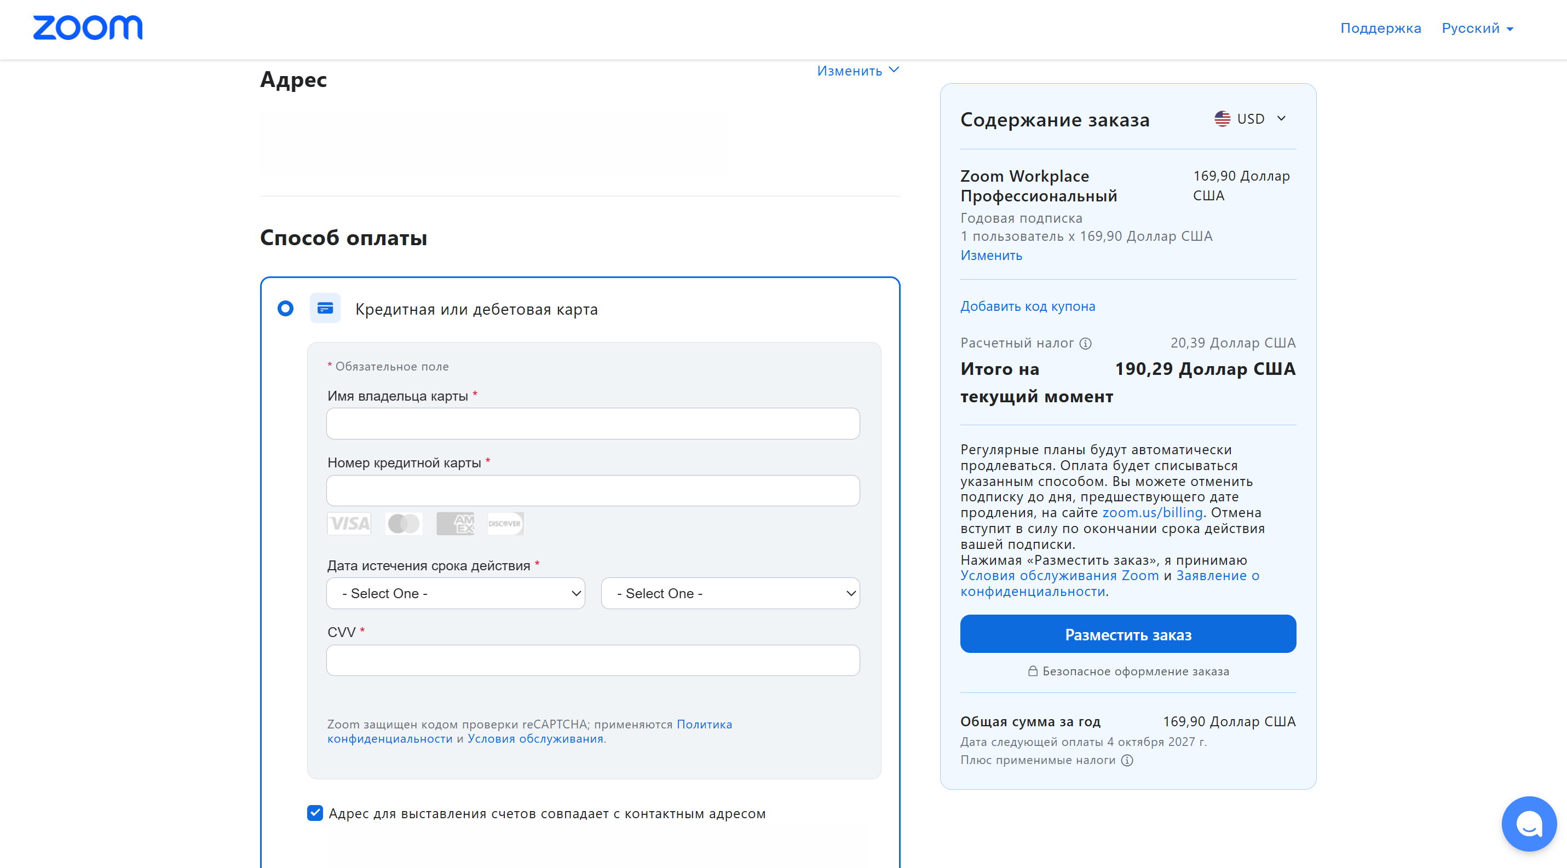The width and height of the screenshot is (1567, 868).
Task: Click the Годовая подписка text
Action: (1021, 218)
